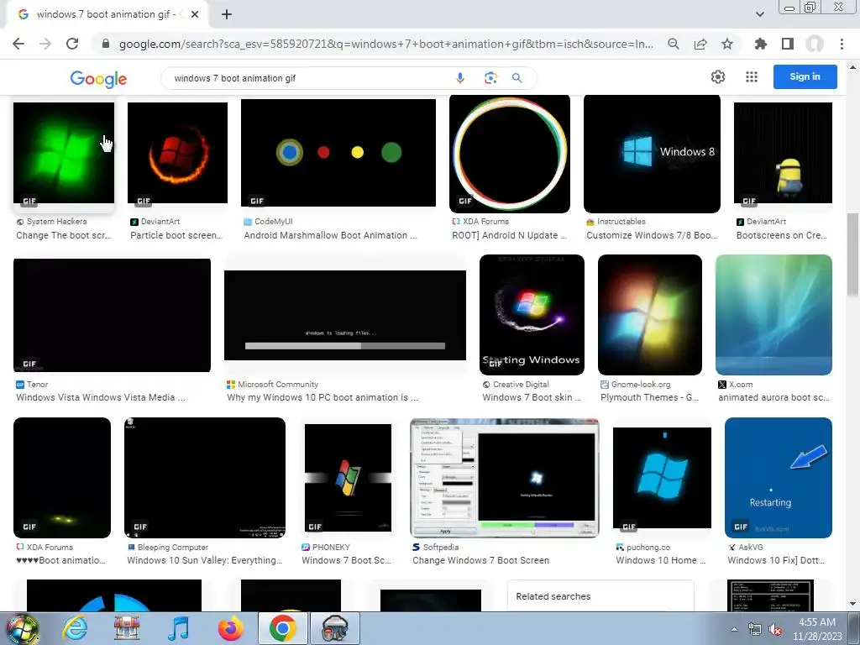The height and width of the screenshot is (645, 860).
Task: Open the colorful ring GIF thumbnail
Action: pos(510,154)
